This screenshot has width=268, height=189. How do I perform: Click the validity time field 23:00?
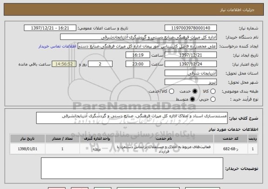pos(138,64)
